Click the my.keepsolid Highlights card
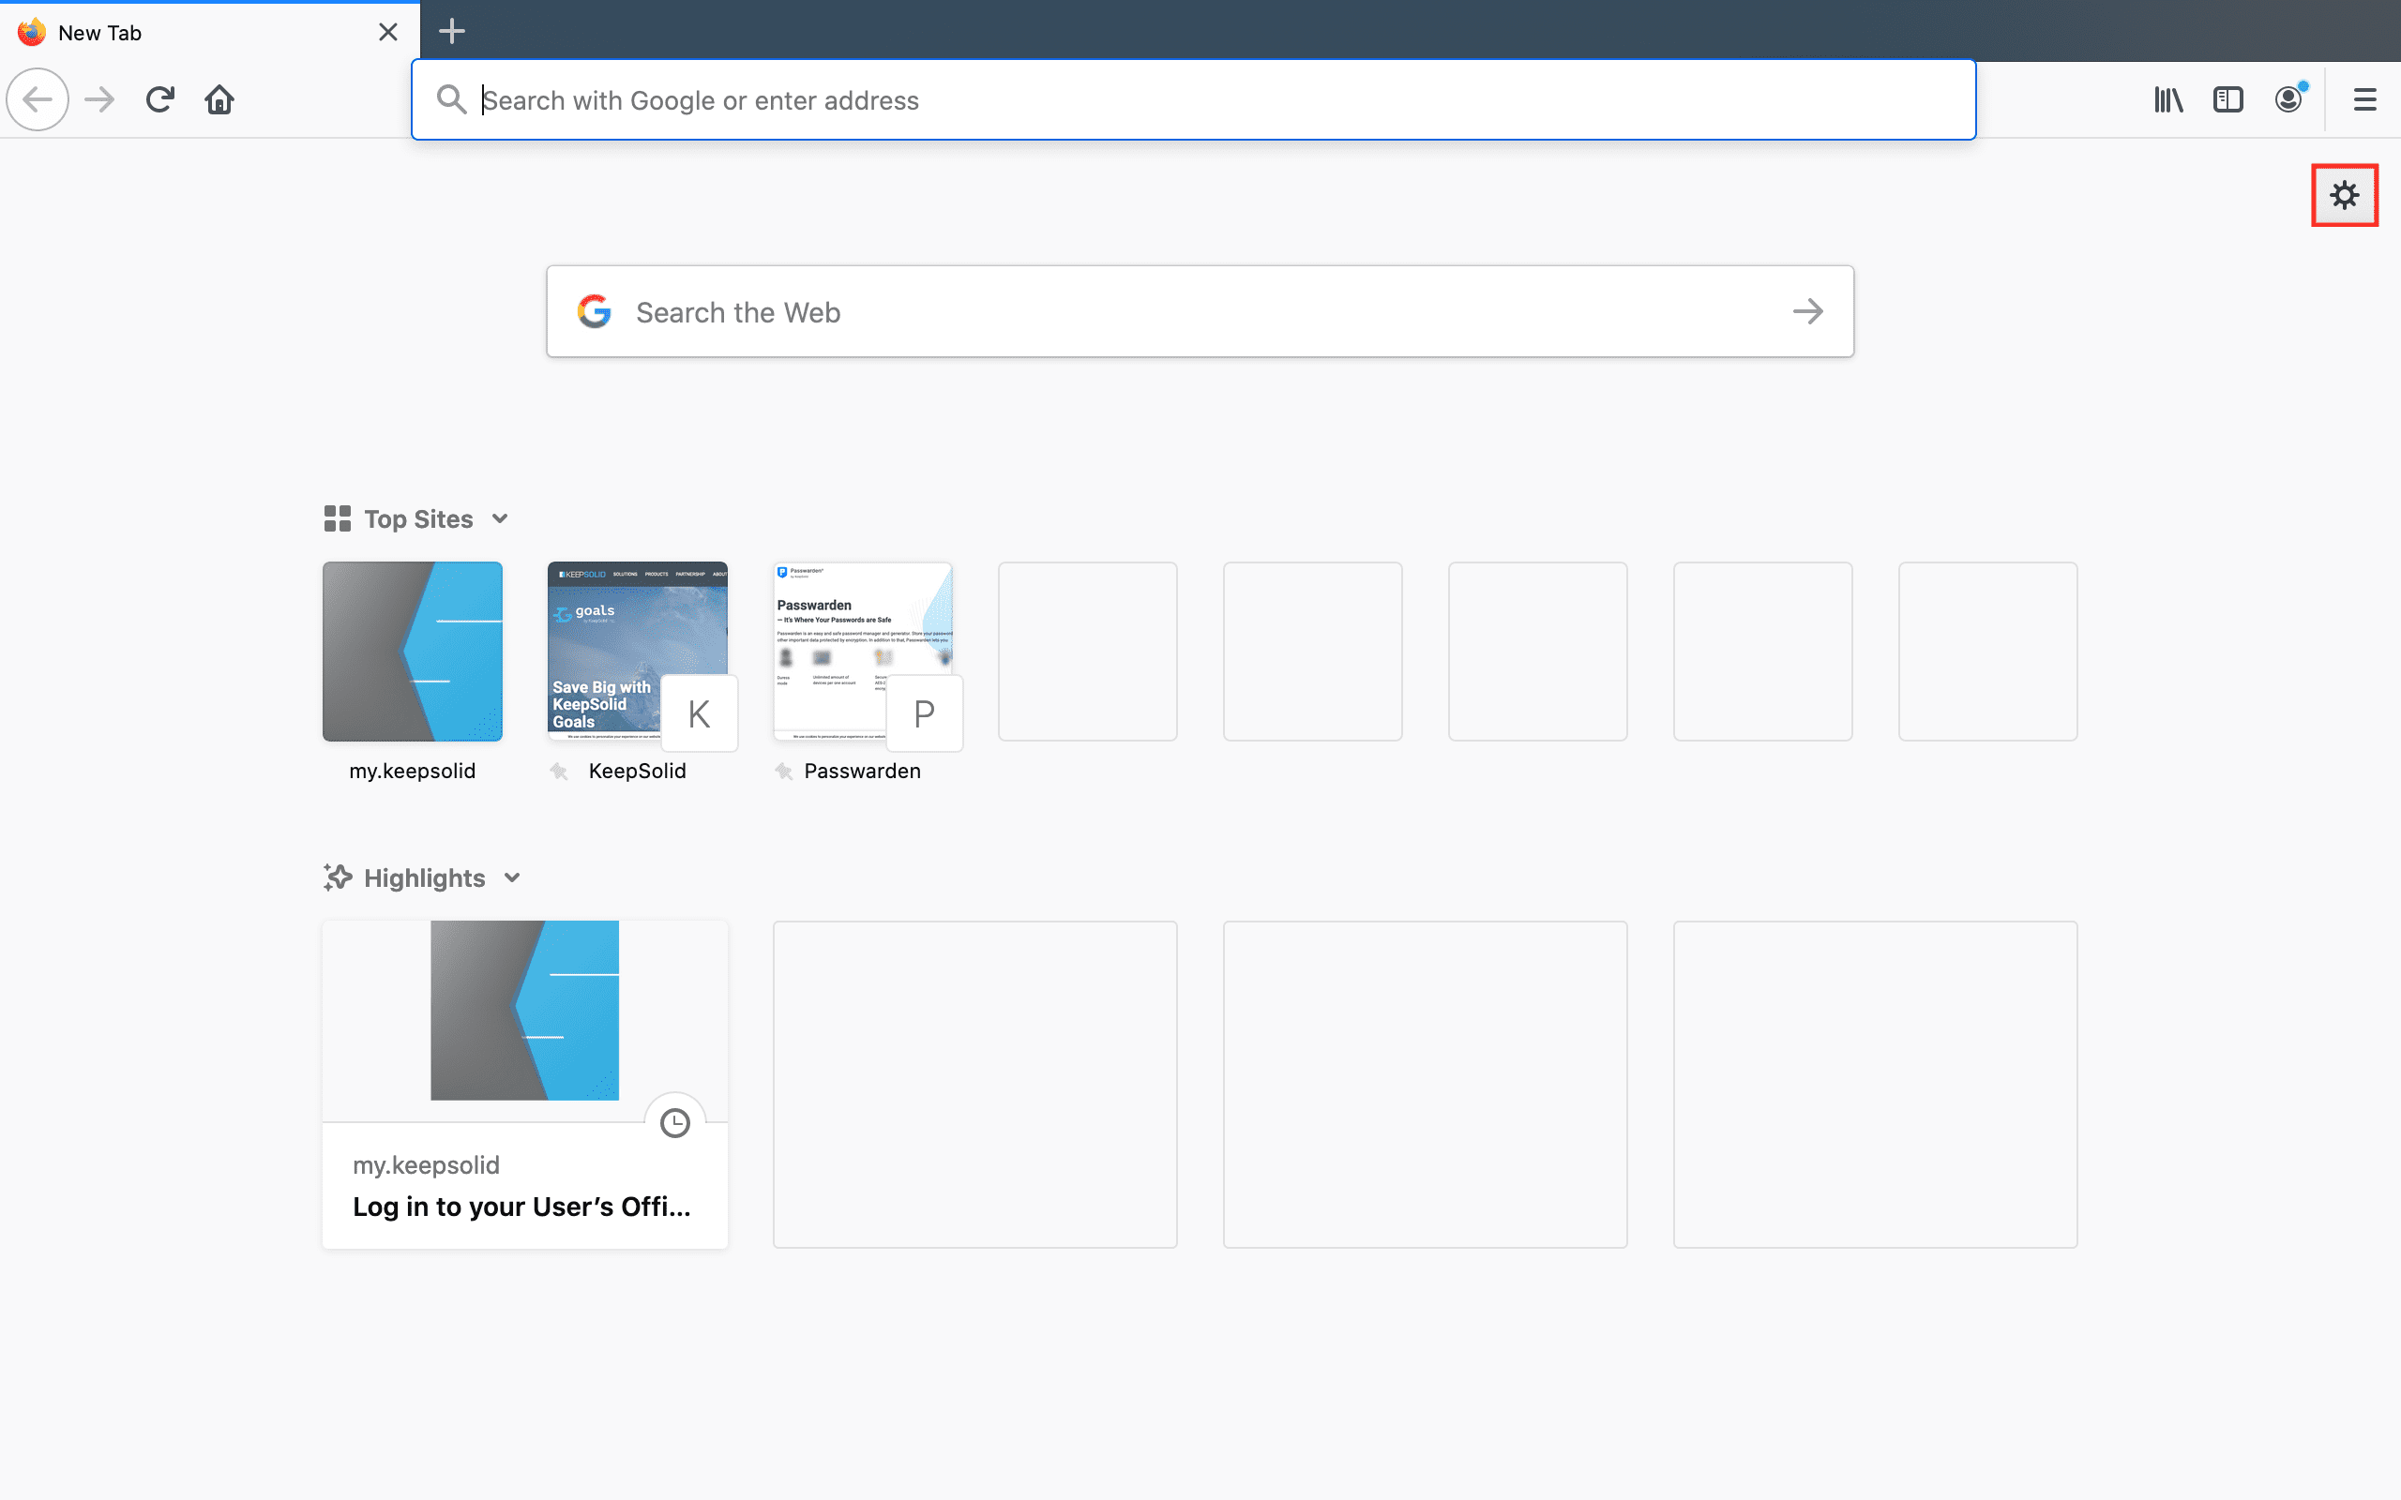Viewport: 2401px width, 1500px height. click(x=523, y=1086)
